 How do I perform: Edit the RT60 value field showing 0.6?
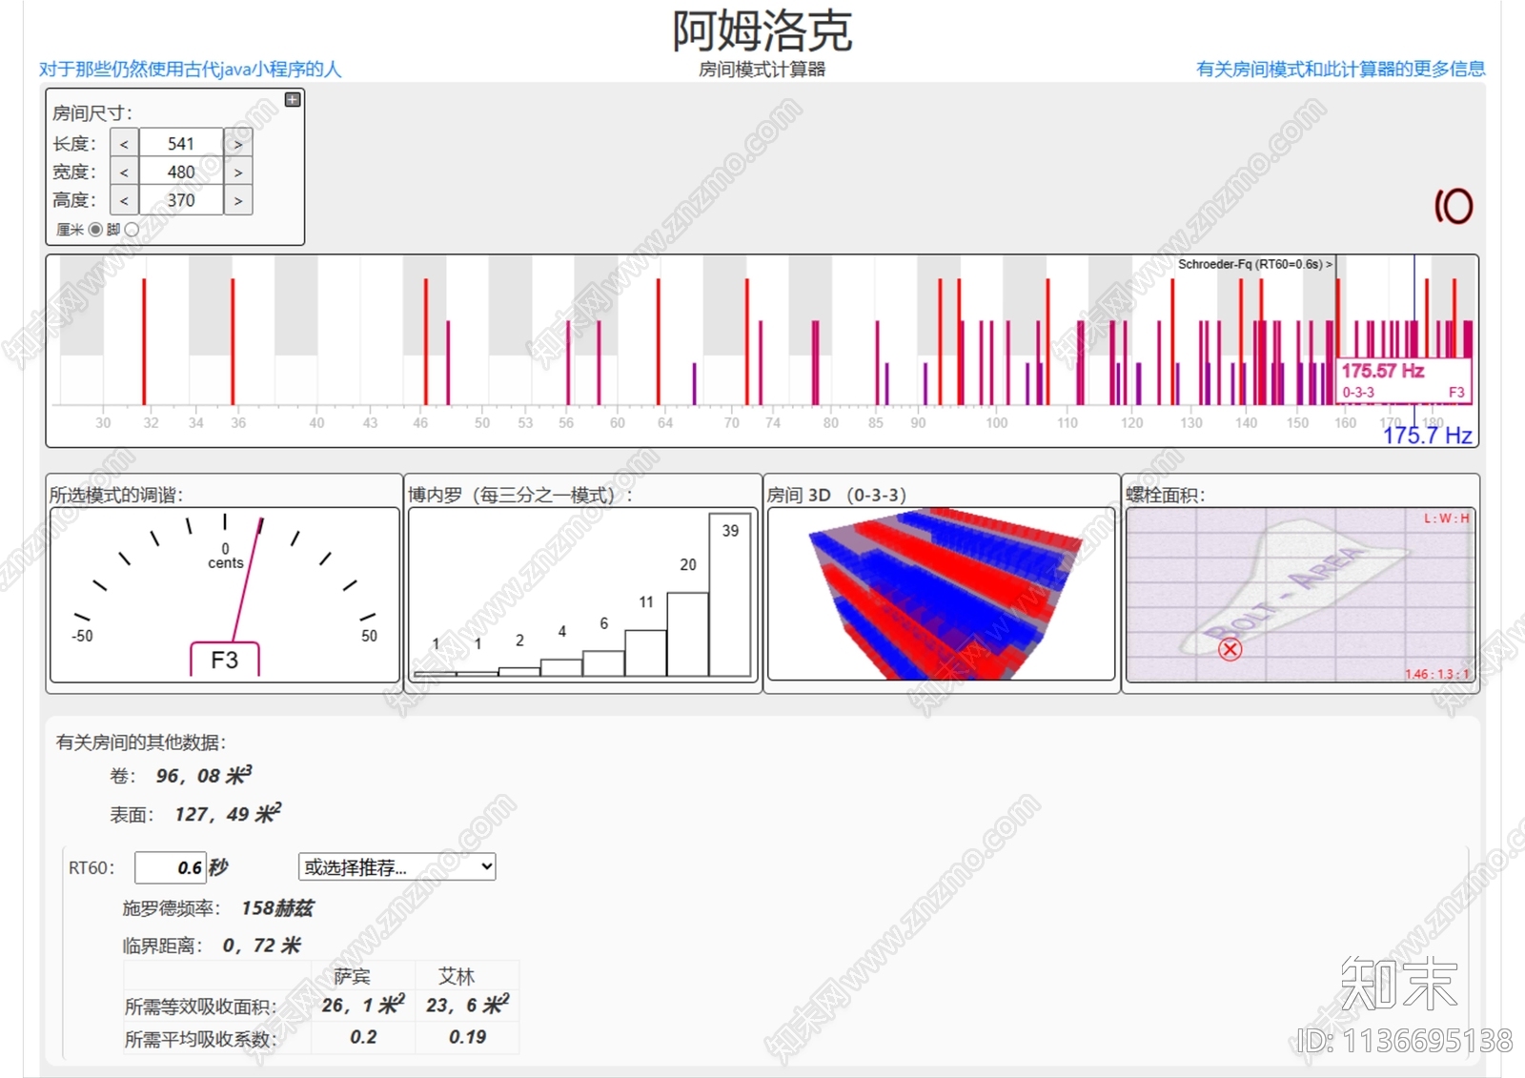[x=171, y=867]
